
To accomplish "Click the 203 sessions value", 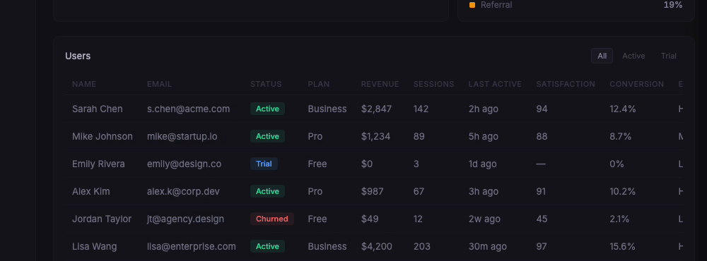I will [x=421, y=246].
